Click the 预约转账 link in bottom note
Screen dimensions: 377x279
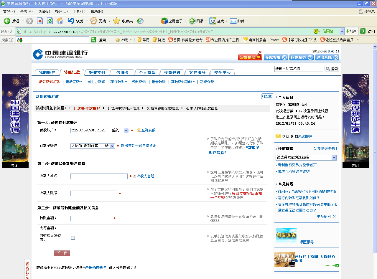pos(96,268)
